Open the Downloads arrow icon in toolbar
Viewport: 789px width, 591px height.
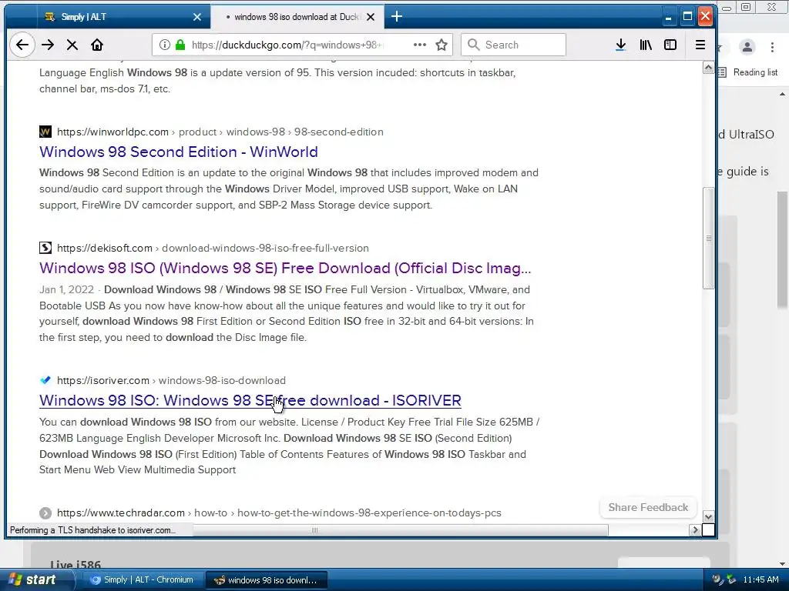pos(621,45)
